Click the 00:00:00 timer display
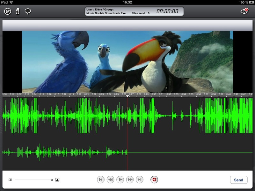The height and width of the screenshot is (191, 255). (x=167, y=11)
